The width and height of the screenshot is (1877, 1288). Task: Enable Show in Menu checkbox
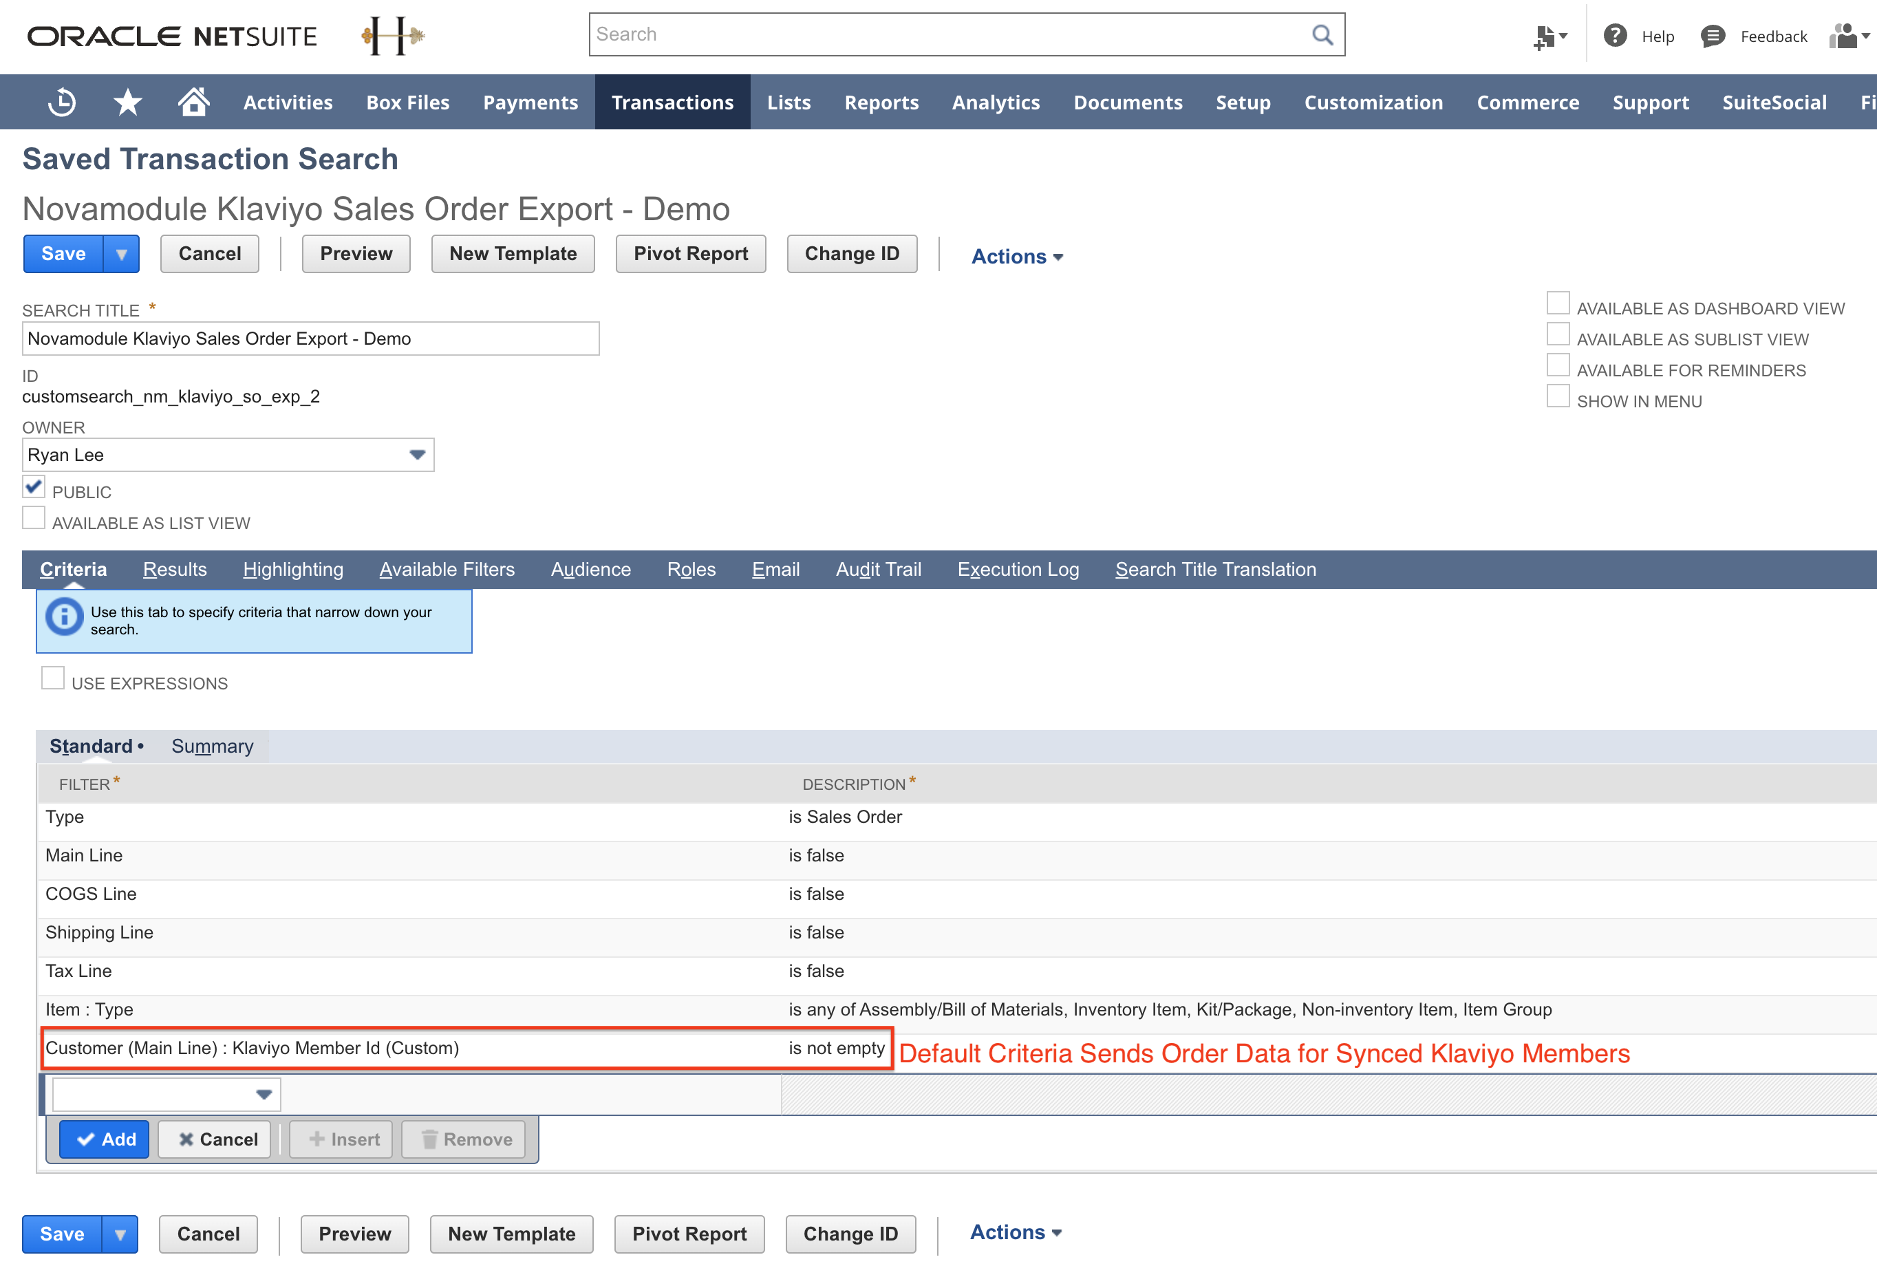[1557, 396]
